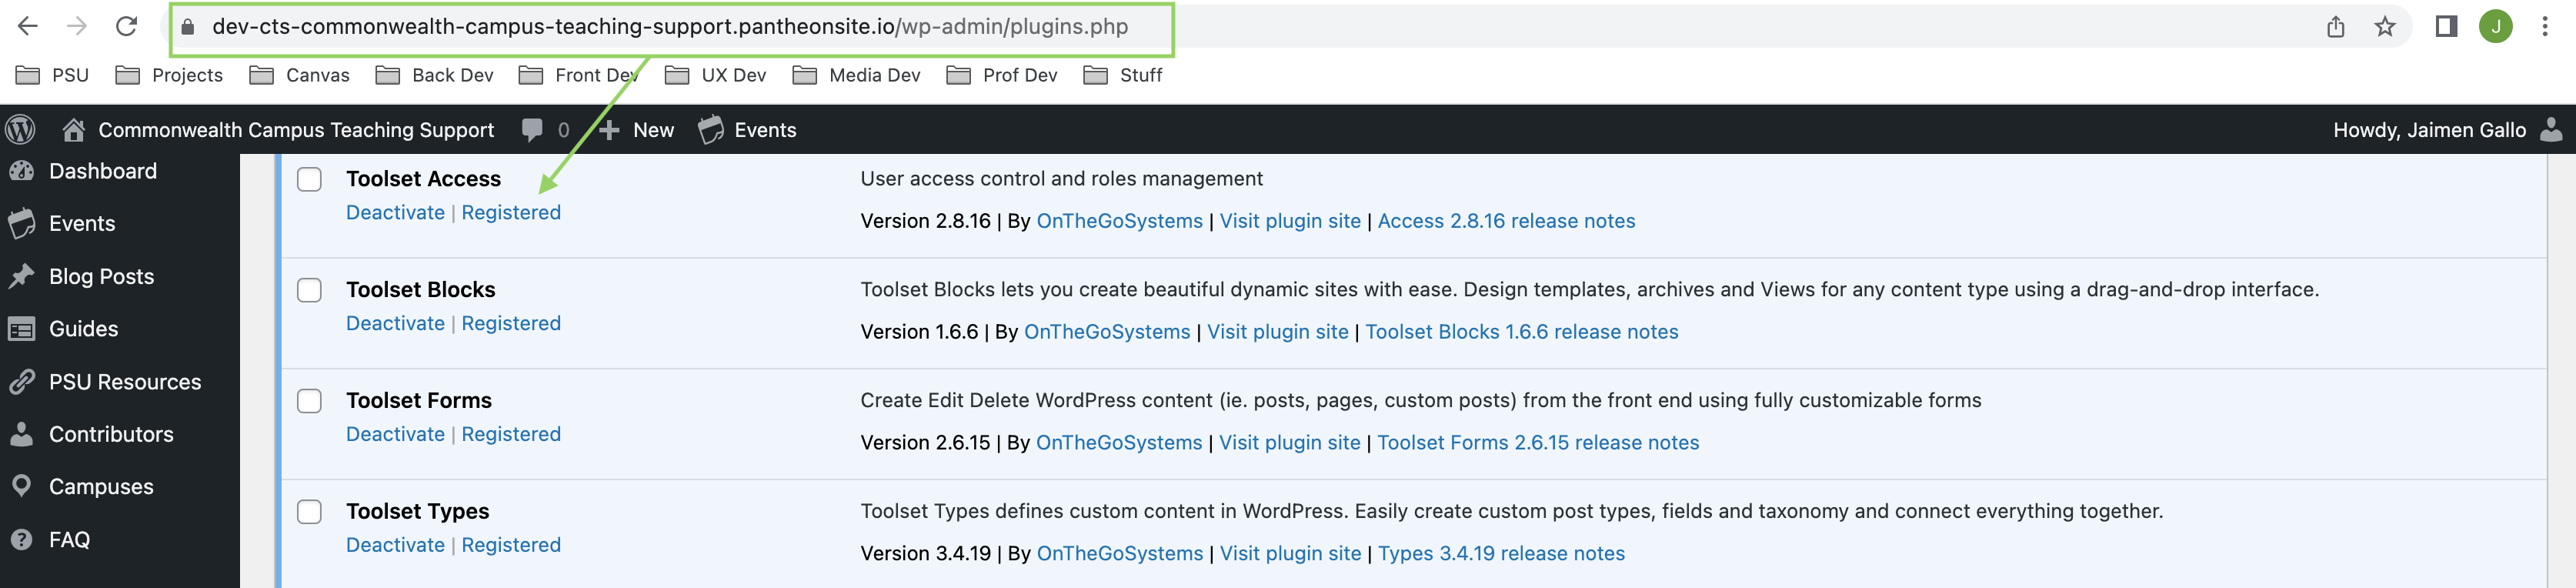
Task: Click Registered under Toolset Access
Action: [511, 213]
